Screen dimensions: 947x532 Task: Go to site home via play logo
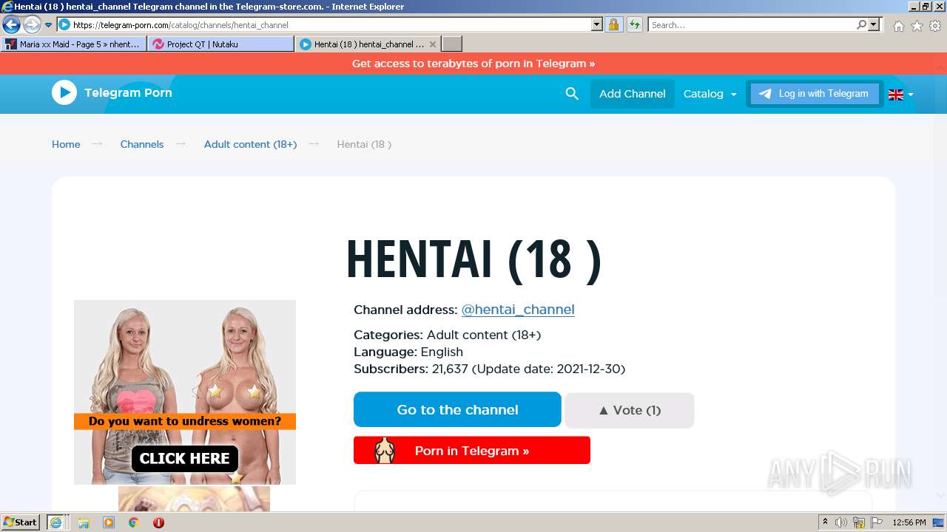coord(64,92)
